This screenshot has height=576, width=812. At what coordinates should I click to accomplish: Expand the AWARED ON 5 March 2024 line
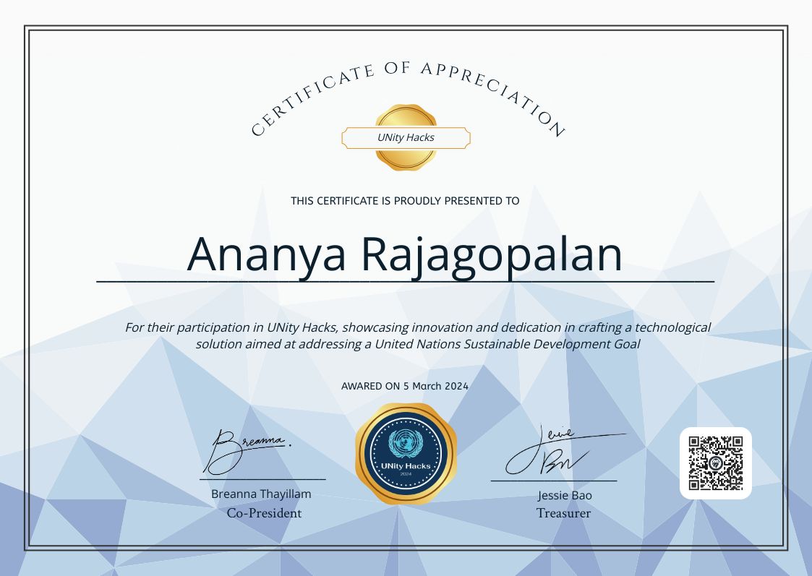tap(406, 386)
